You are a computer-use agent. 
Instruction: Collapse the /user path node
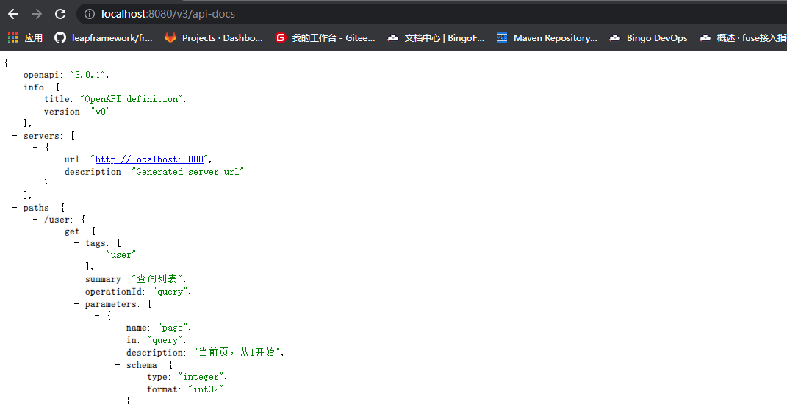tap(35, 220)
